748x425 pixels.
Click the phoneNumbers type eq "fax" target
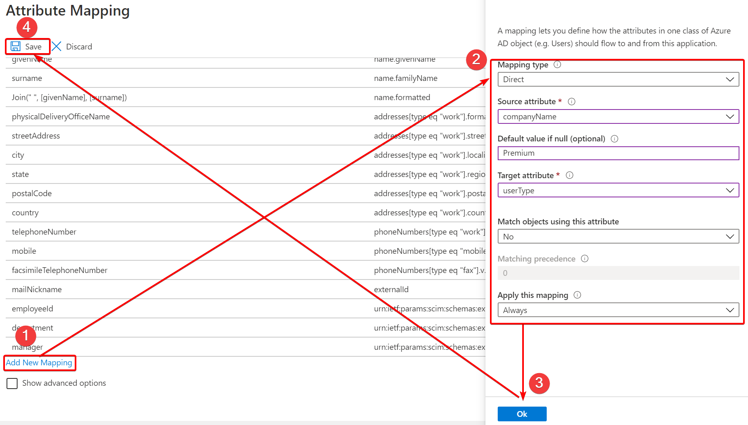[430, 270]
